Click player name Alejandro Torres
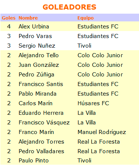139x165 pixels. (41, 142)
